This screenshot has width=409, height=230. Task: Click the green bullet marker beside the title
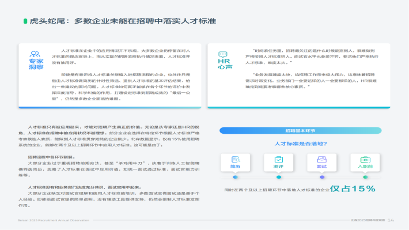[25, 21]
